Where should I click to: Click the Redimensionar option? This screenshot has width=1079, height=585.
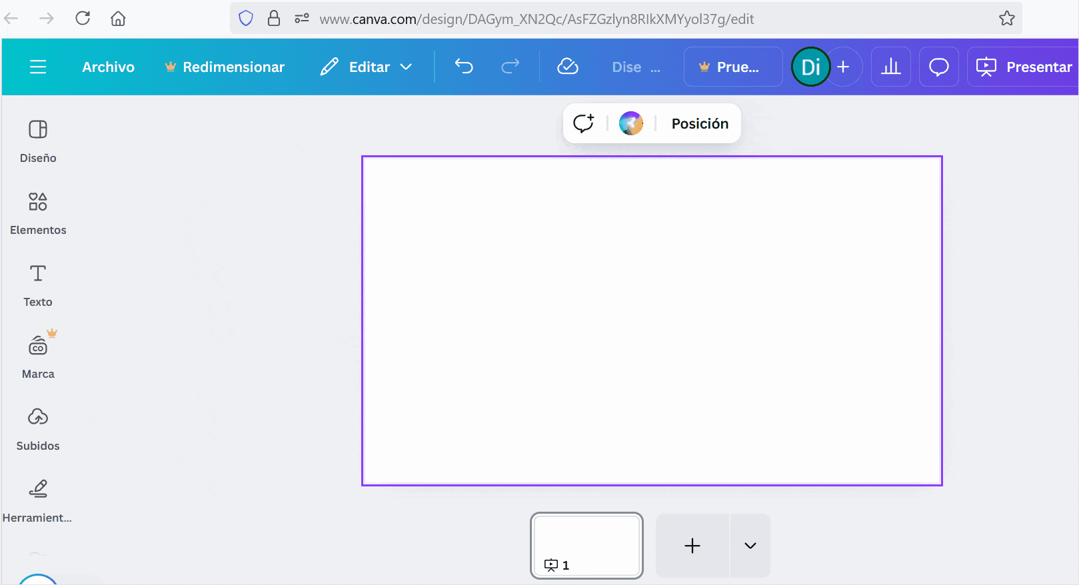click(225, 67)
